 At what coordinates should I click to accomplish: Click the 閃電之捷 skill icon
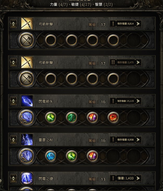pyautogui.click(x=27, y=178)
